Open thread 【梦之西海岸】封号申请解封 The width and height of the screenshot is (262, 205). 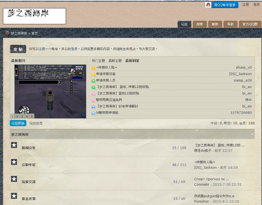(x=117, y=106)
